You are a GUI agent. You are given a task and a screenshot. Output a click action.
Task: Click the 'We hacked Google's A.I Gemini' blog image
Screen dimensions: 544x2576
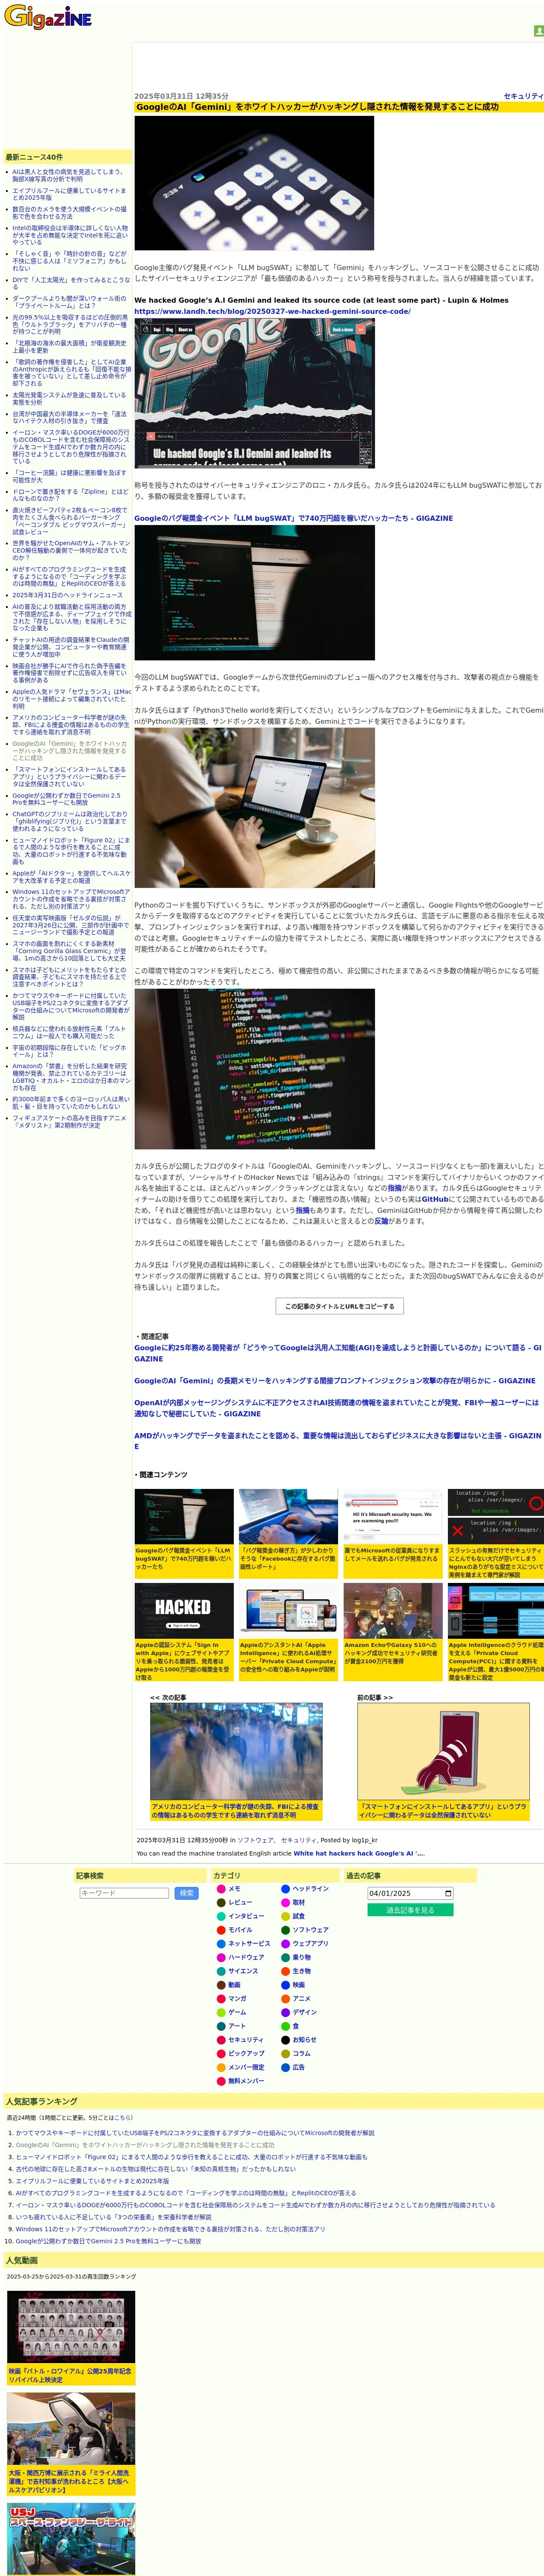tap(254, 392)
